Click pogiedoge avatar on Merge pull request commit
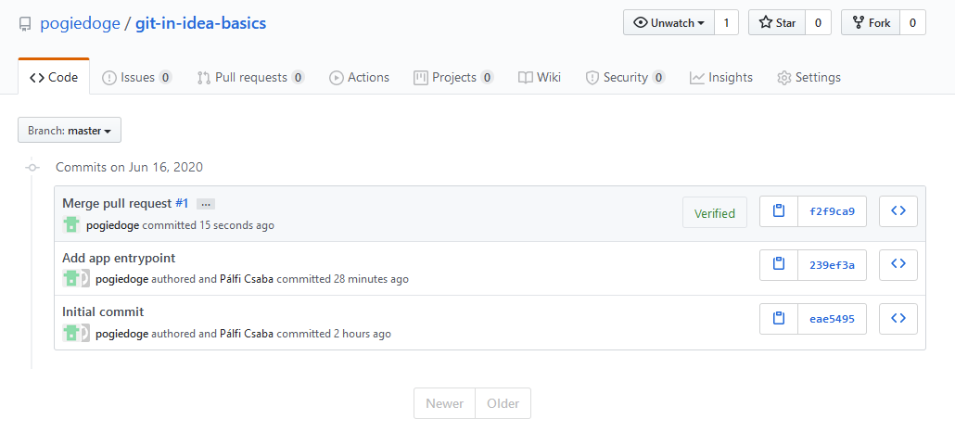This screenshot has height=432, width=955. pyautogui.click(x=71, y=225)
